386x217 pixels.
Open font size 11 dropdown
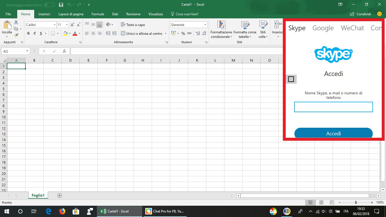(x=67, y=25)
